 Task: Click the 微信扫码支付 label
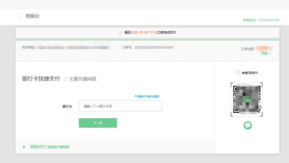(250, 73)
